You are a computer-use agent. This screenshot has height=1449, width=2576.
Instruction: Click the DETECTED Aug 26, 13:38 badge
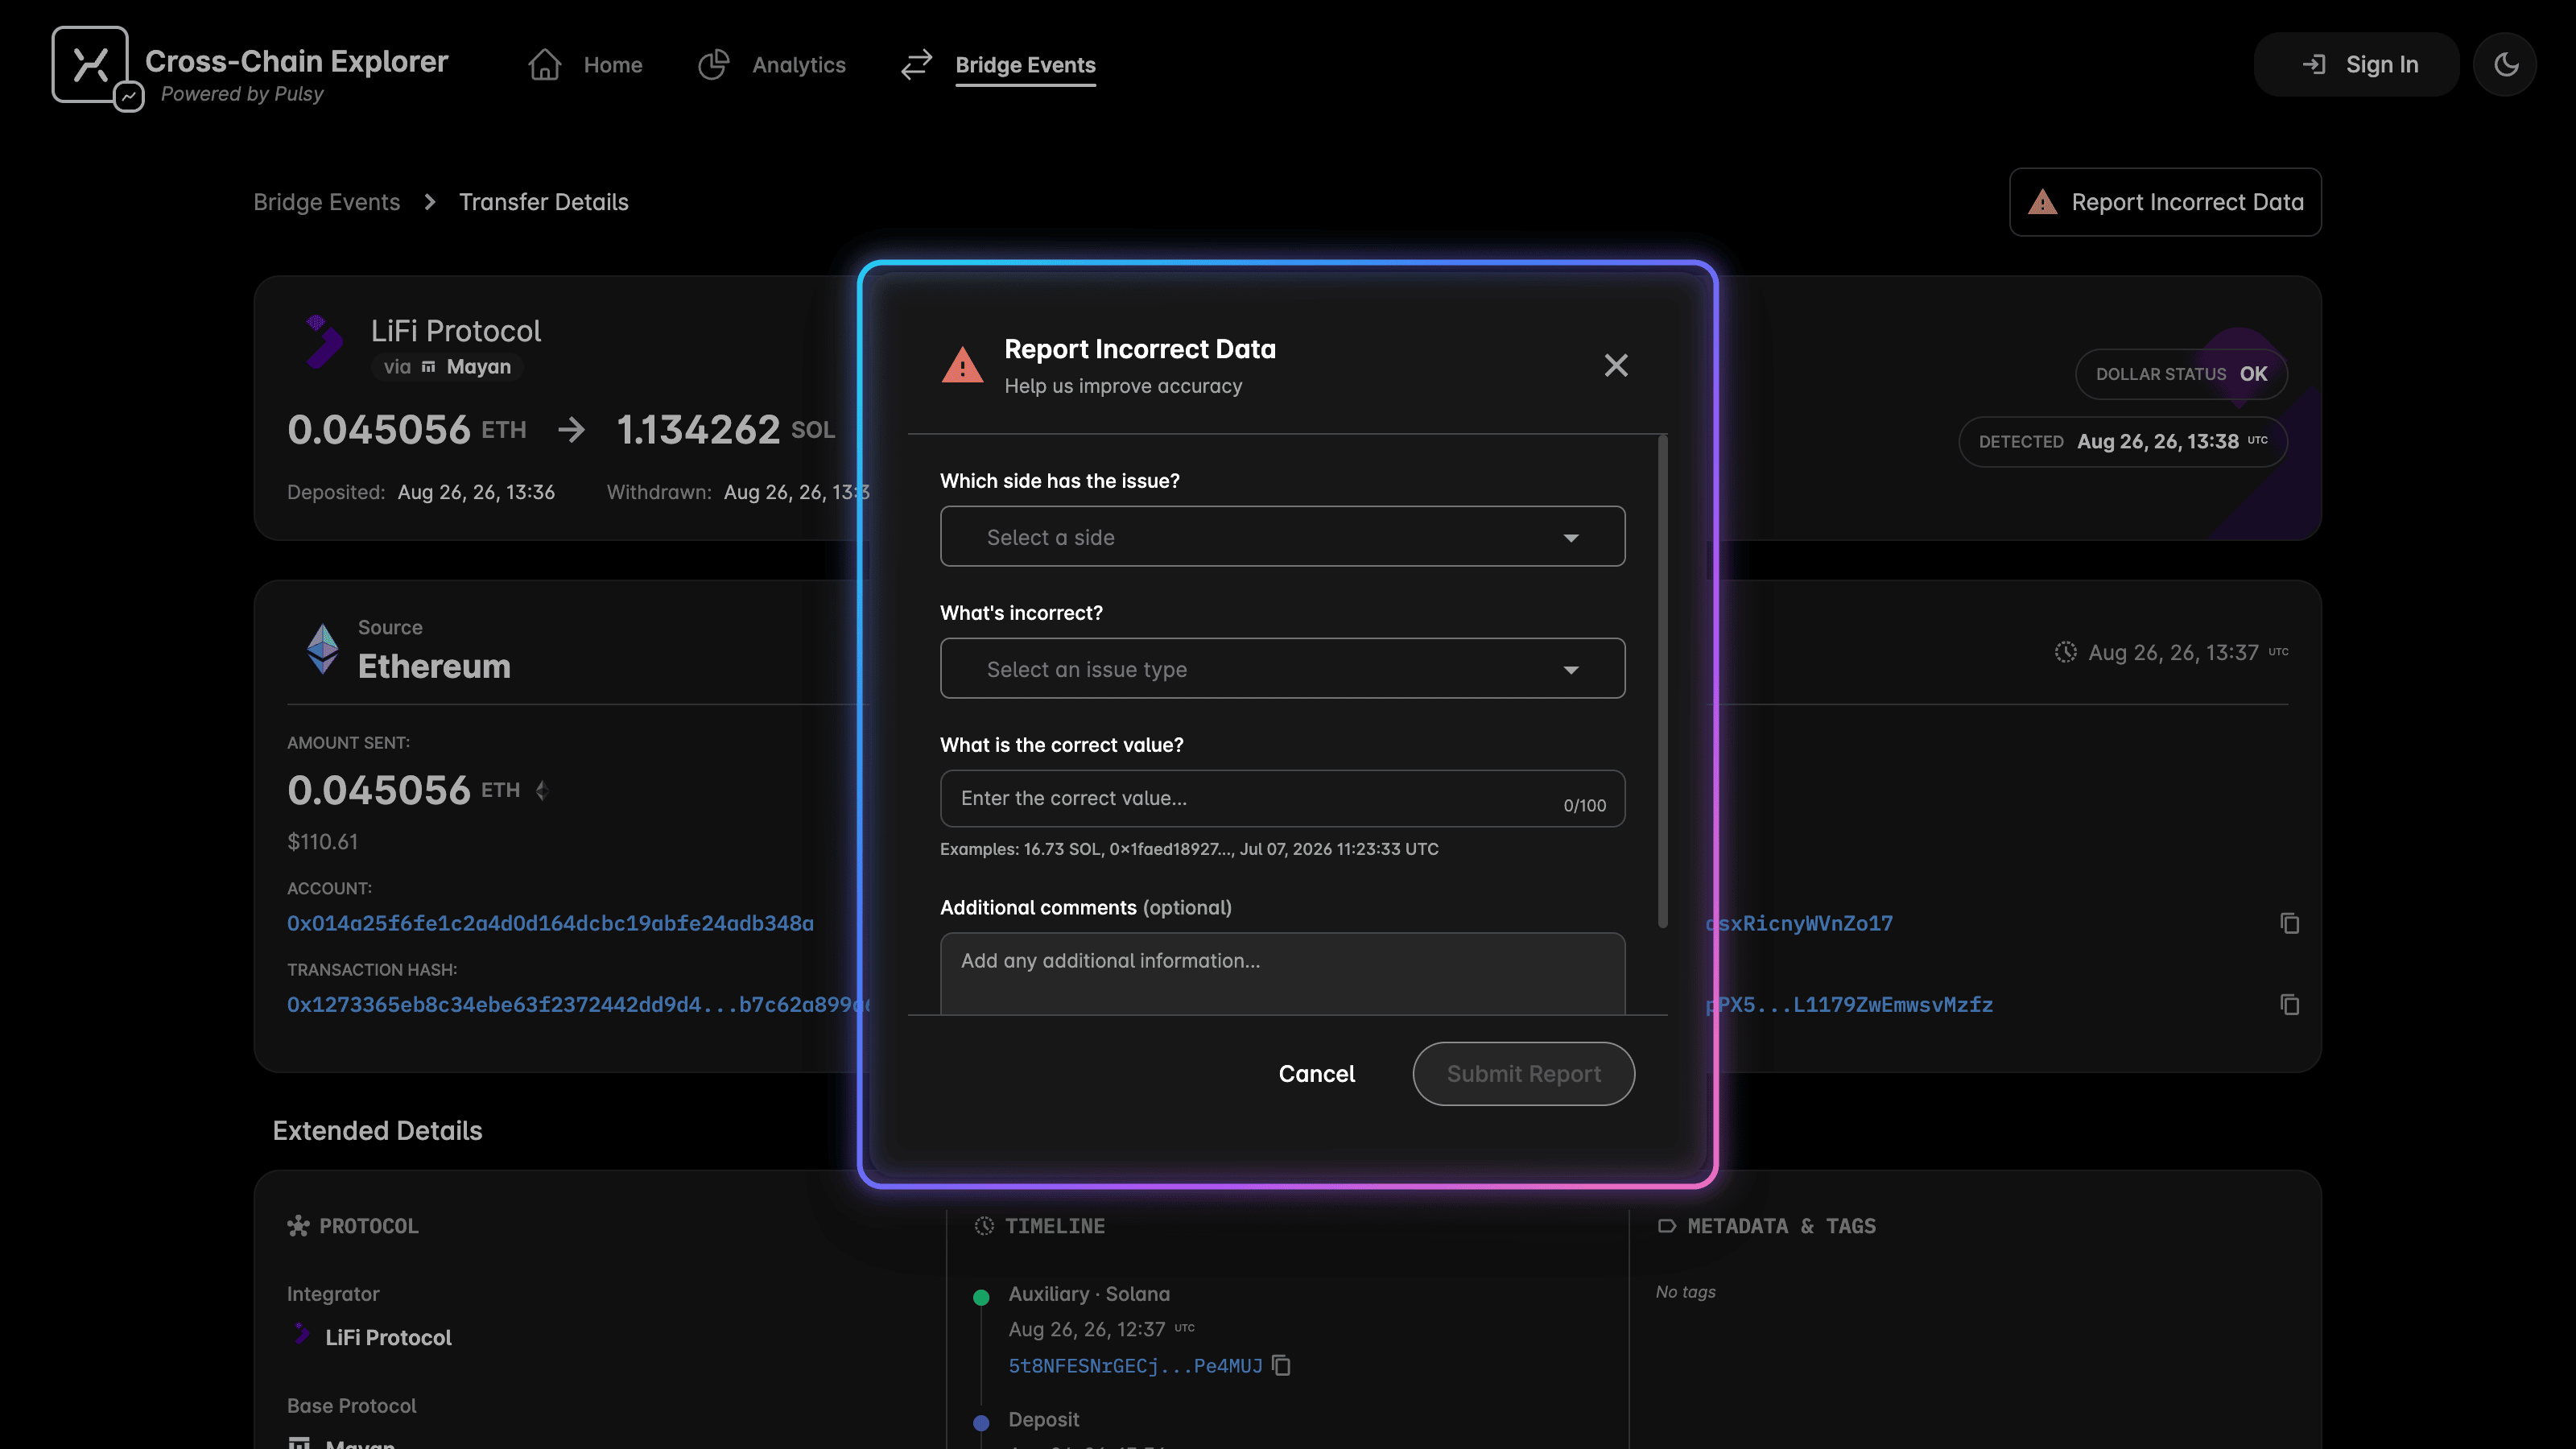(2123, 442)
